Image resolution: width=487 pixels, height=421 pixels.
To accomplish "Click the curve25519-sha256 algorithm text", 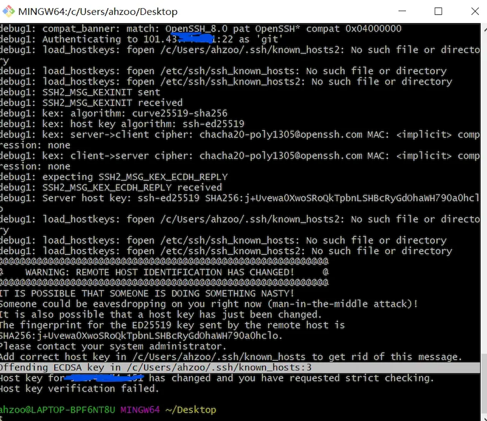I will coord(180,113).
